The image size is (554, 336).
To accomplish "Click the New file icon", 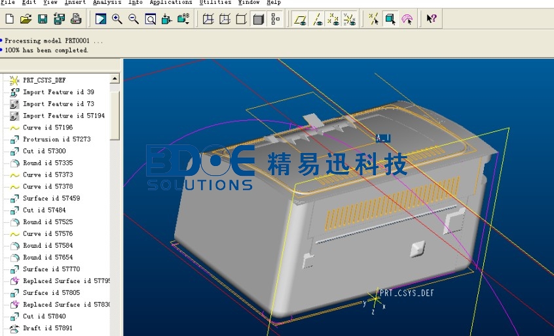I will 9,19.
